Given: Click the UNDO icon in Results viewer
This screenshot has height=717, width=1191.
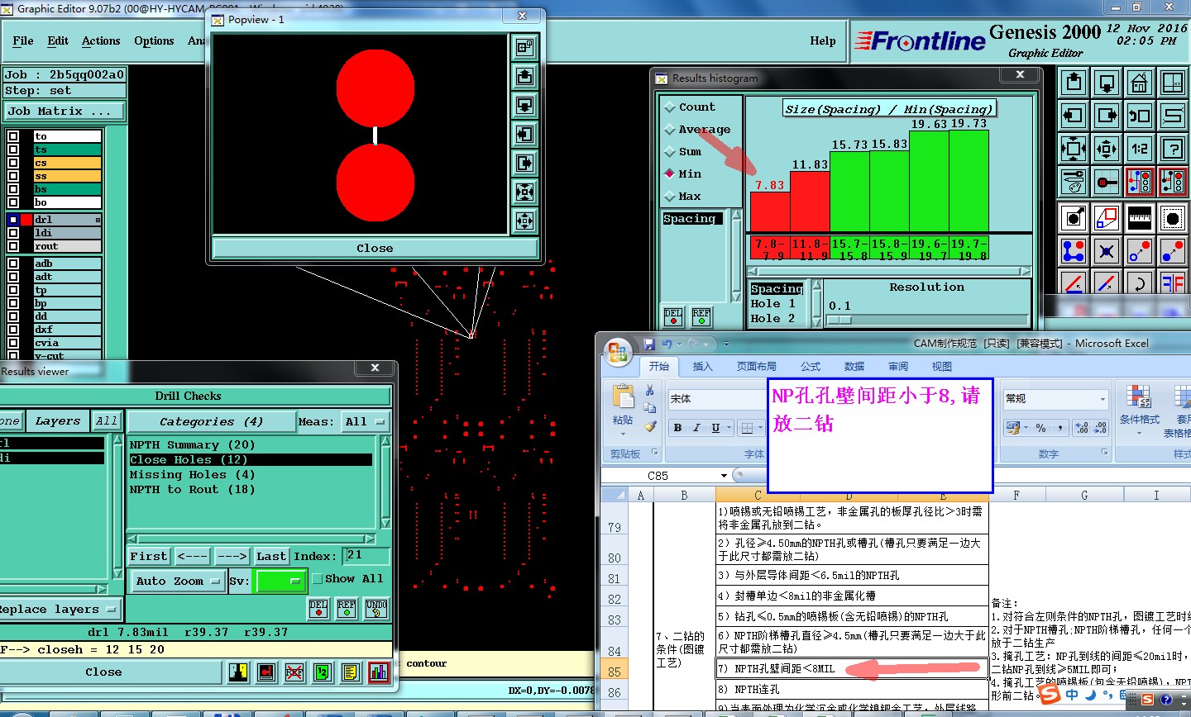Looking at the screenshot, I should click(376, 609).
